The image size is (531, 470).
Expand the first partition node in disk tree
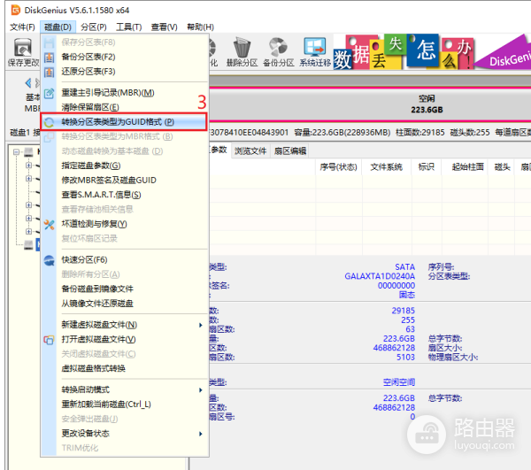(28, 166)
